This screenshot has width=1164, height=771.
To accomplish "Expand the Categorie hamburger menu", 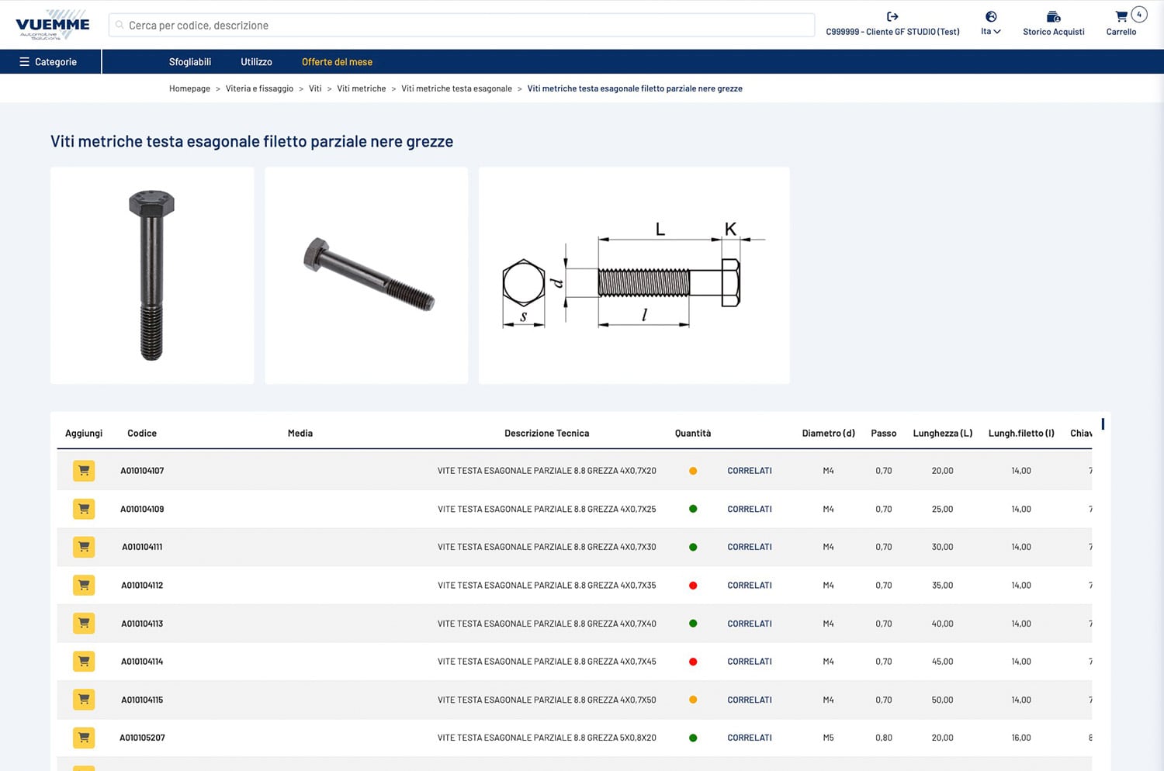I will click(x=48, y=62).
